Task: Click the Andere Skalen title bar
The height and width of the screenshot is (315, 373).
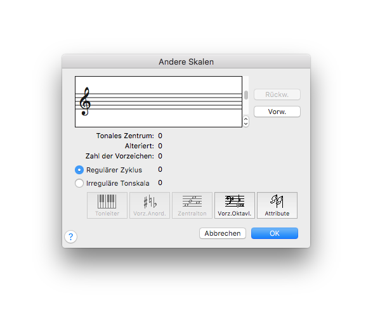Action: 186,61
